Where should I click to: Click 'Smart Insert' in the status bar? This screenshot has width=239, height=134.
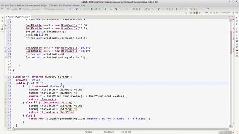(109, 132)
